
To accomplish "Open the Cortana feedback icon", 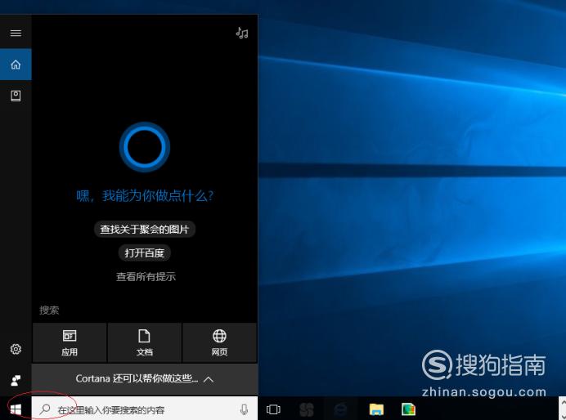I will [16, 380].
